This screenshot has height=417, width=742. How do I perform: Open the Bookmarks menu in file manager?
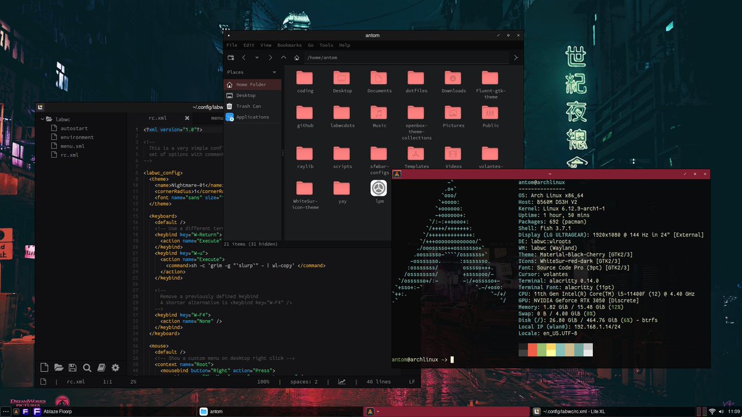pos(289,45)
